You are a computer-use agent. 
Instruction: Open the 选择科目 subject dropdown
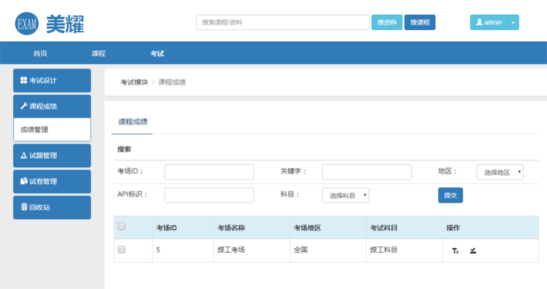345,195
